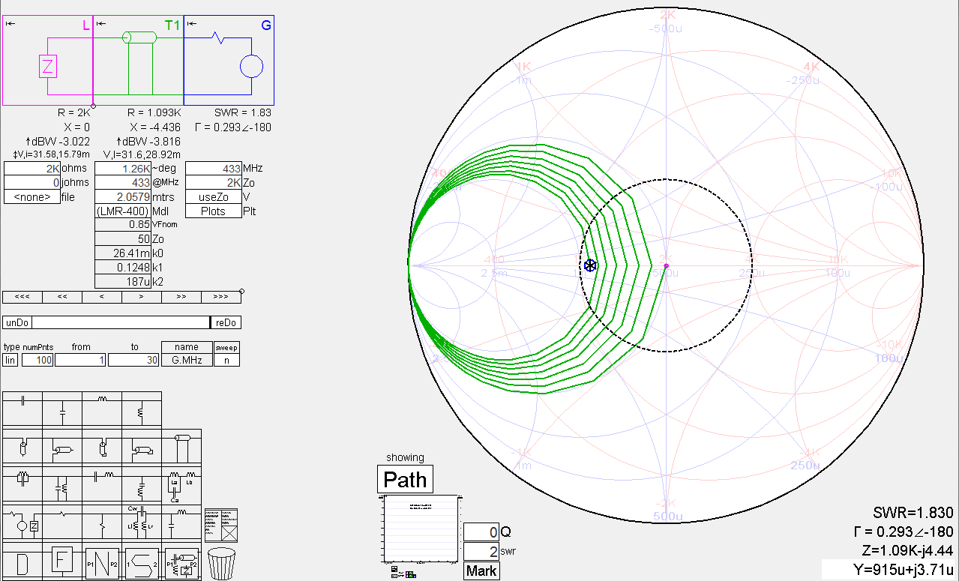
Task: Add the L-network component
Action: 181,523
